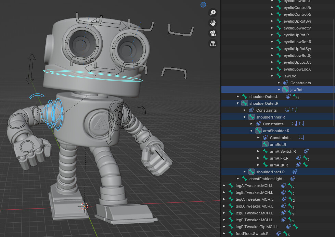The width and height of the screenshot is (335, 237).
Task: Click the Zoom view magnifier icon
Action: [213, 13]
